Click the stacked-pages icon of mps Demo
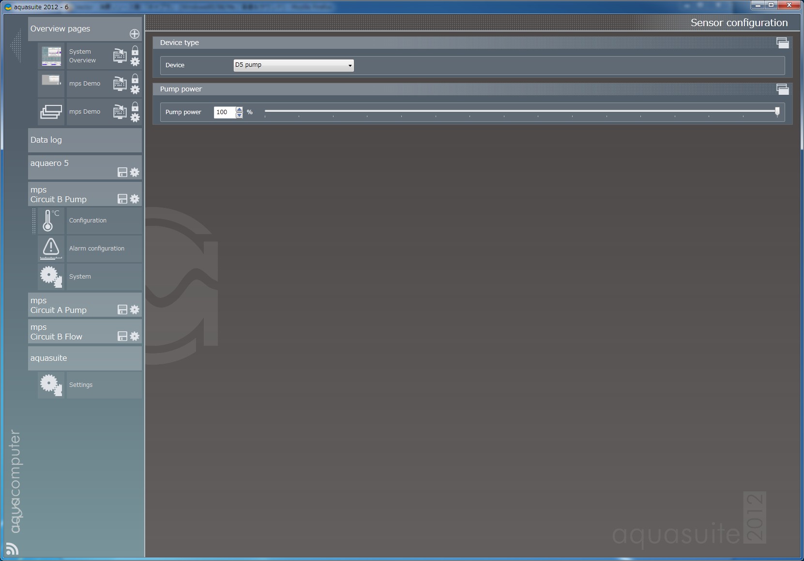Viewport: 804px width, 561px height. point(51,112)
